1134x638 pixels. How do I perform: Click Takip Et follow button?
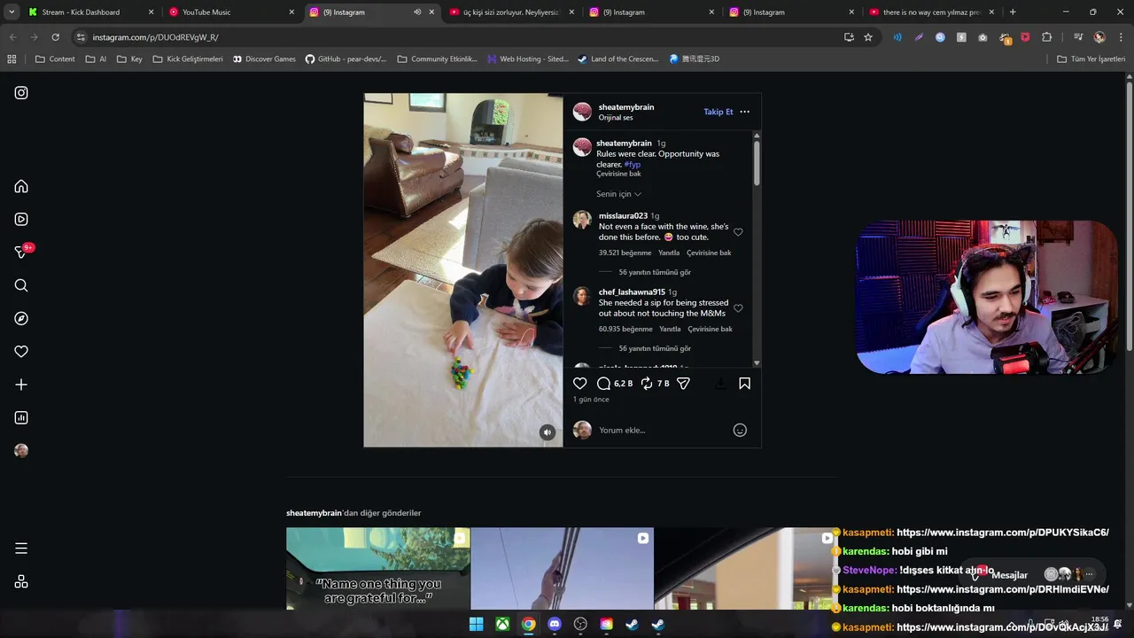718,112
